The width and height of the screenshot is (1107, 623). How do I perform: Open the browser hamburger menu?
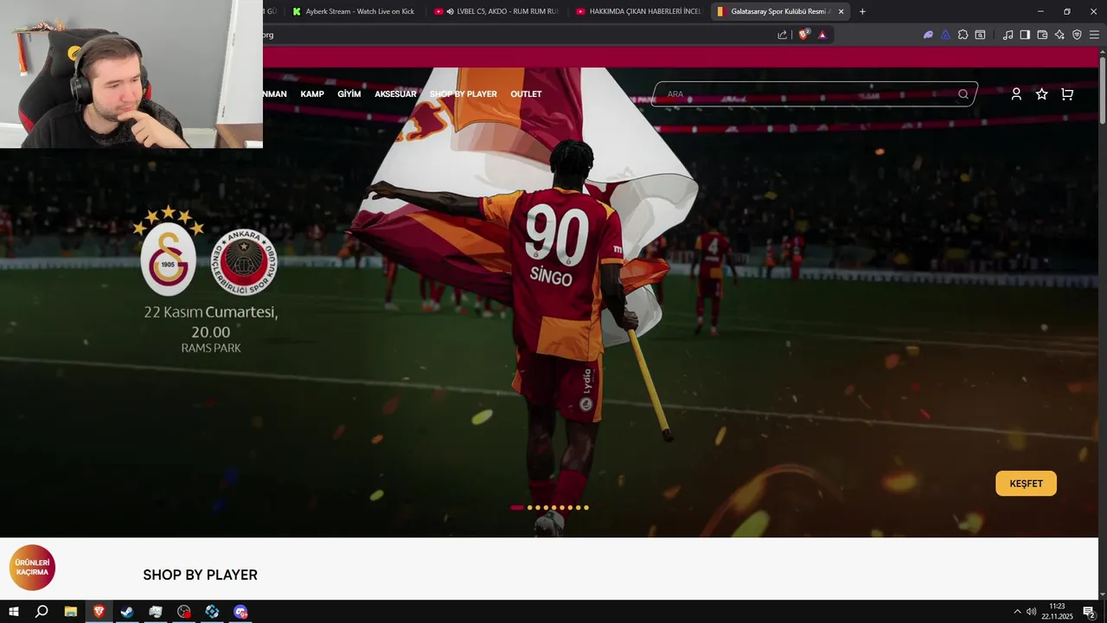pyautogui.click(x=1094, y=35)
